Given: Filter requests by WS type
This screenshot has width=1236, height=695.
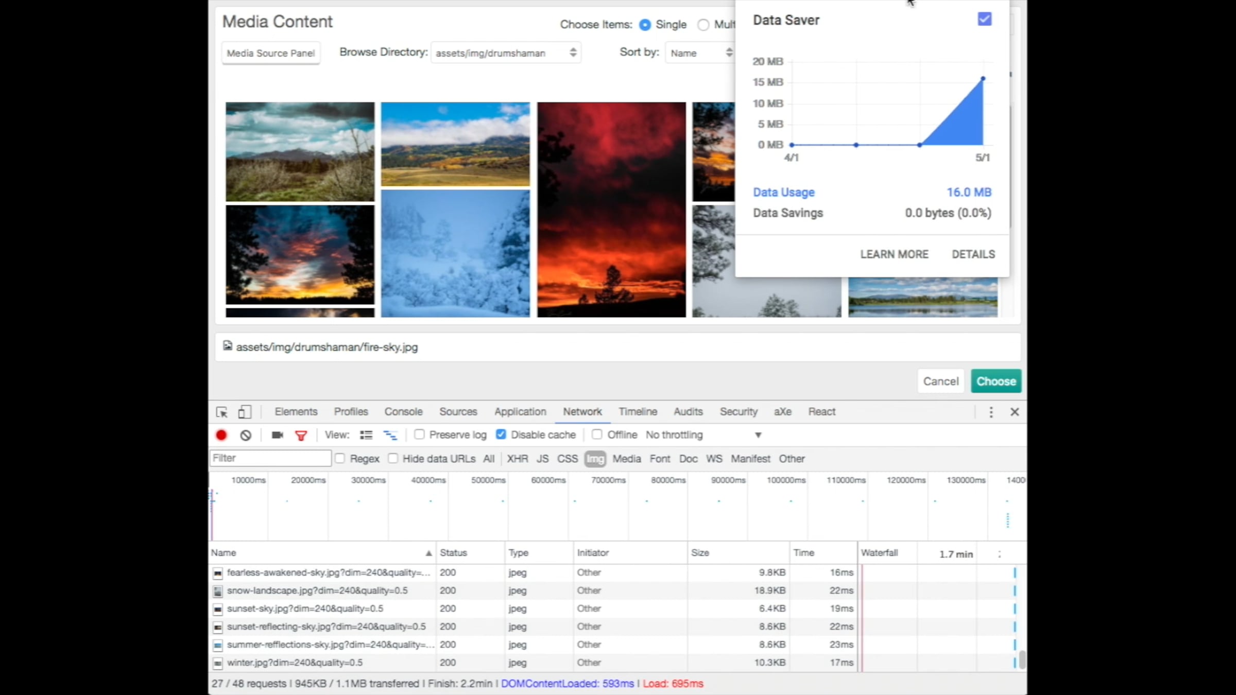Looking at the screenshot, I should 714,459.
